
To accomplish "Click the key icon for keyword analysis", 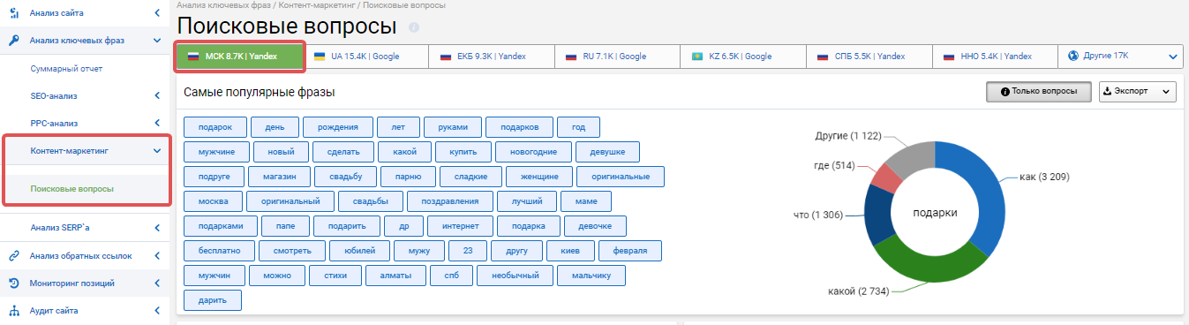I will 13,40.
